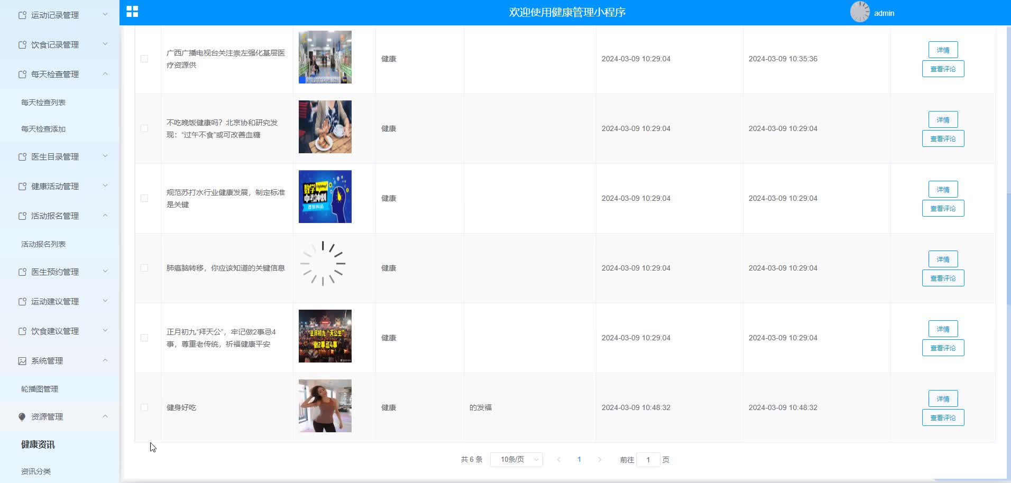Viewport: 1011px width, 483px height.
Task: Open thumbnail of 健身好吃 article
Action: pyautogui.click(x=325, y=406)
